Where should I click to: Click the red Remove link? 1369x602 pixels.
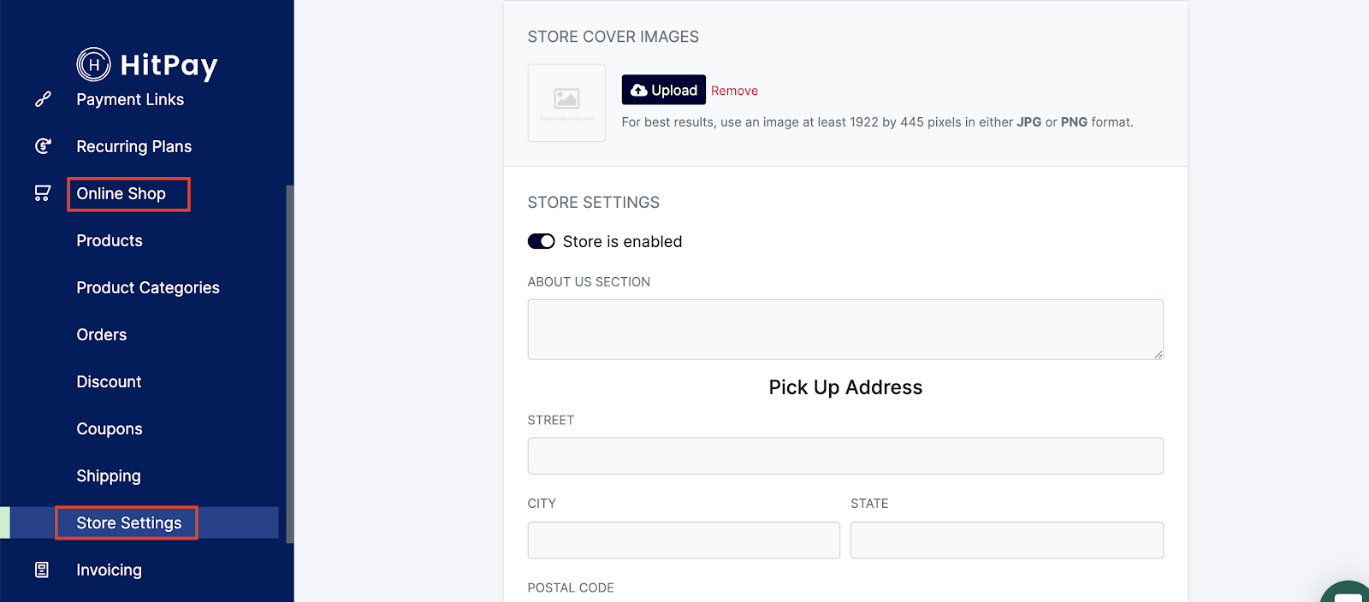734,91
